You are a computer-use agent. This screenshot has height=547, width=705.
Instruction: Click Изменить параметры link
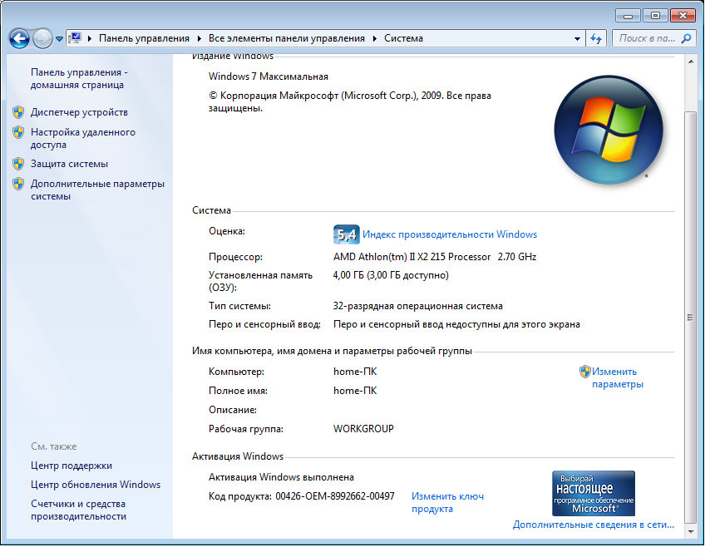click(618, 378)
